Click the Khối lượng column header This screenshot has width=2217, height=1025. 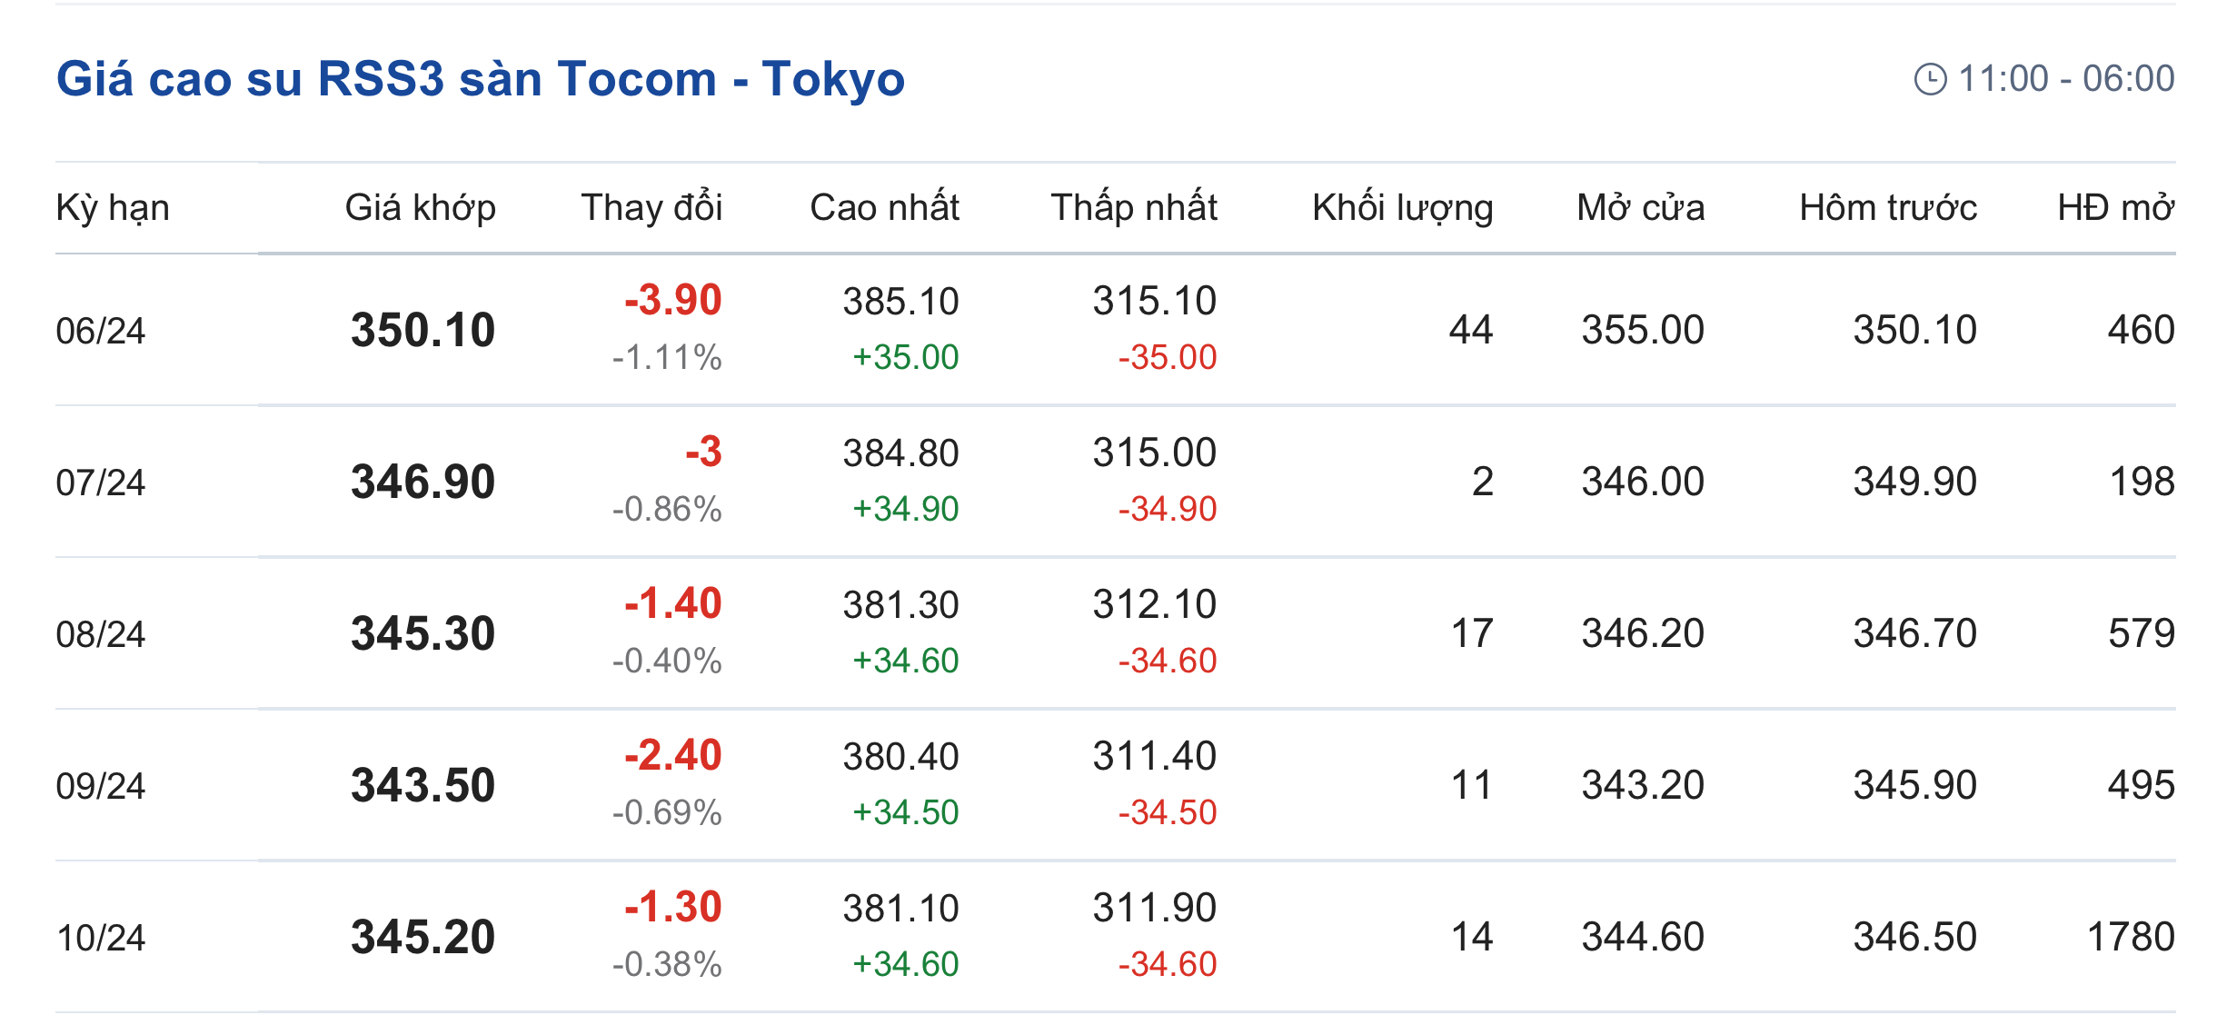point(1402,208)
